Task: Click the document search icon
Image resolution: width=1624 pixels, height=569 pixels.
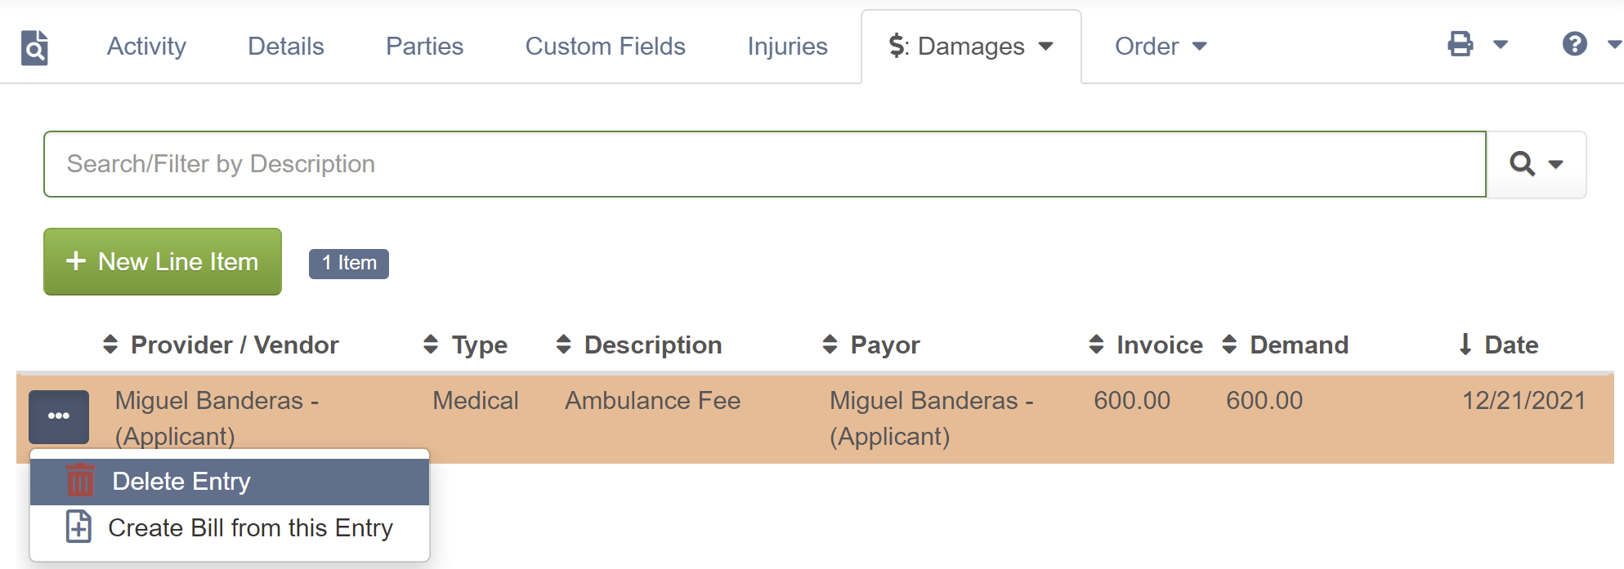Action: (x=34, y=47)
